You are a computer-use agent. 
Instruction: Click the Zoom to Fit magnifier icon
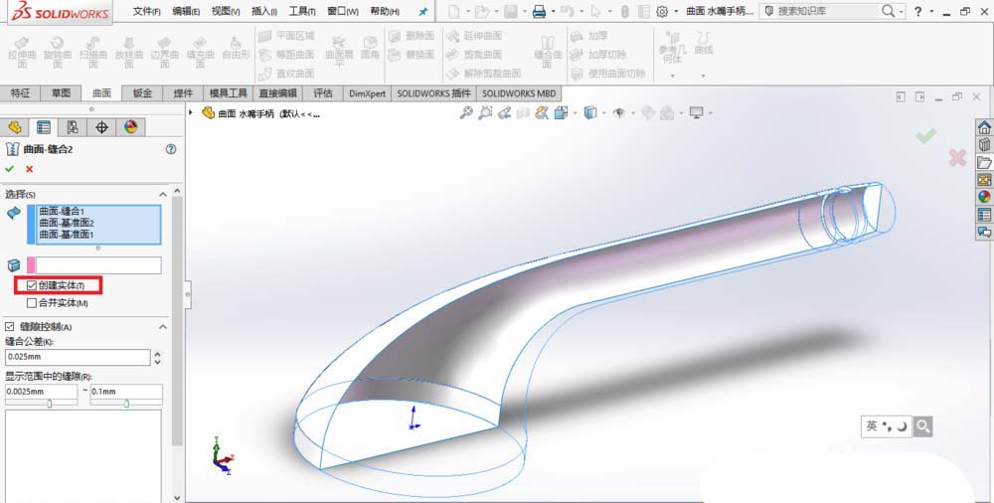466,113
